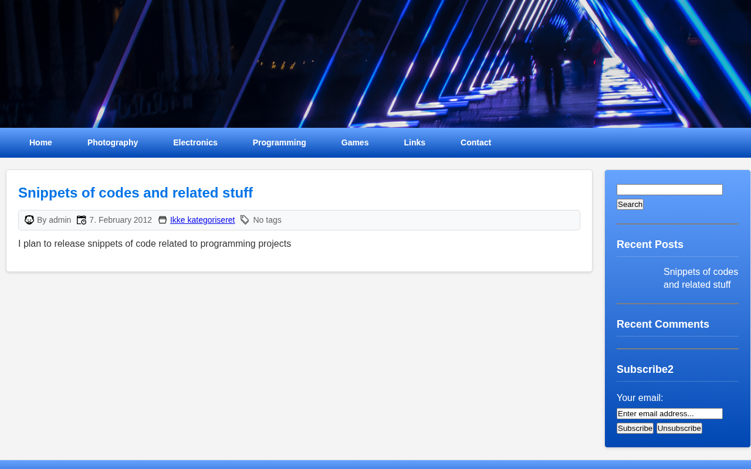Open the Programming menu item
751x469 pixels.
279,142
